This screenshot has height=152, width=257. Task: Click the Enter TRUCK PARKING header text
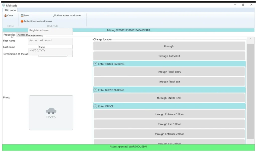coord(111,64)
